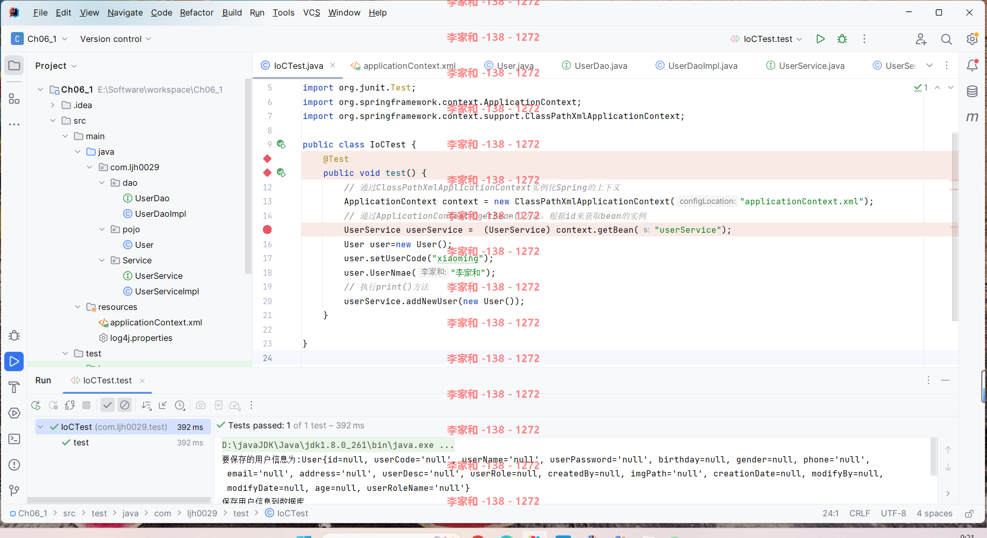Switch to UserDaoImpl.java tab
The height and width of the screenshot is (538, 987).
point(696,66)
